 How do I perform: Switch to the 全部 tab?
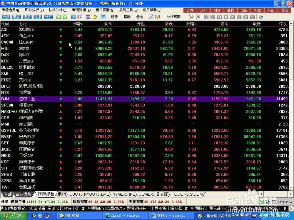pos(8,194)
